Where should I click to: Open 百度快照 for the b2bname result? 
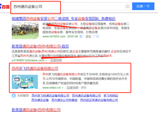[x=56, y=60]
